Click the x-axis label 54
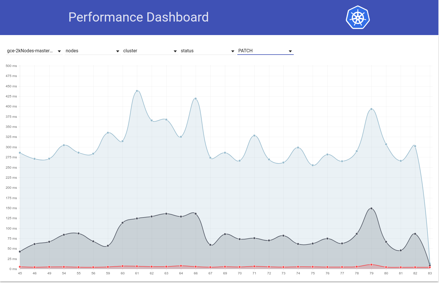The height and width of the screenshot is (283, 439). (x=64, y=273)
